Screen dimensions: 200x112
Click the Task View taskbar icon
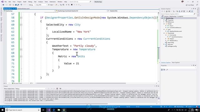[x=43, y=110]
